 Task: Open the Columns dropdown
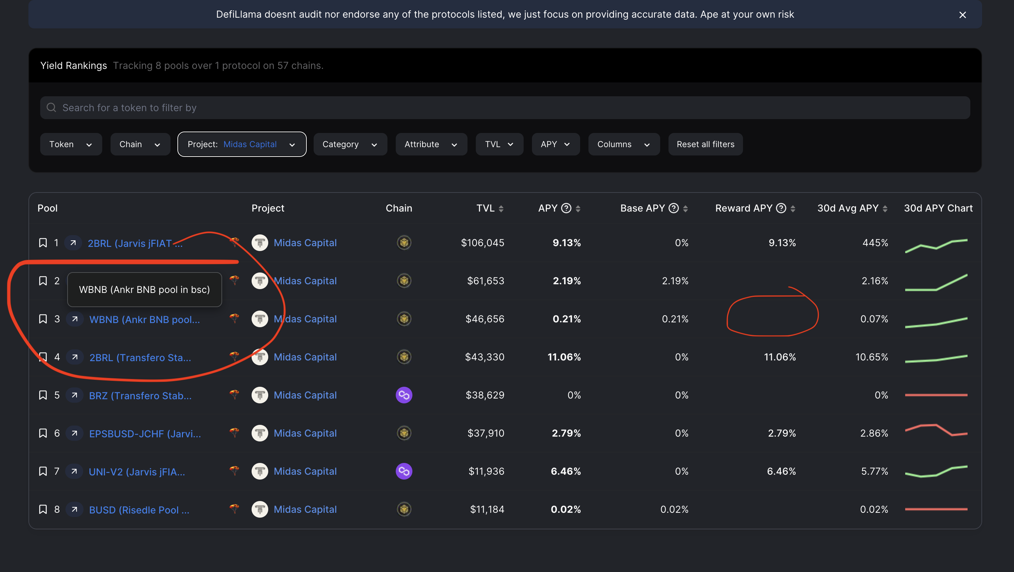tap(623, 144)
